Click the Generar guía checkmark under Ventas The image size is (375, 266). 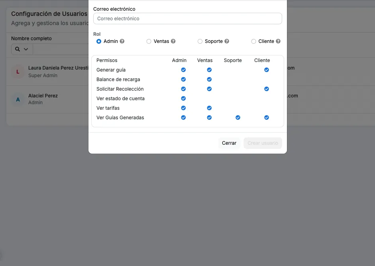click(x=209, y=70)
